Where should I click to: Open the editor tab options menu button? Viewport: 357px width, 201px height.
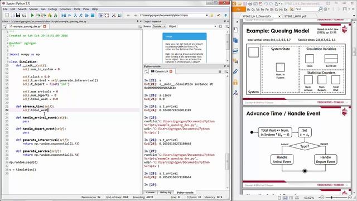(x=140, y=27)
